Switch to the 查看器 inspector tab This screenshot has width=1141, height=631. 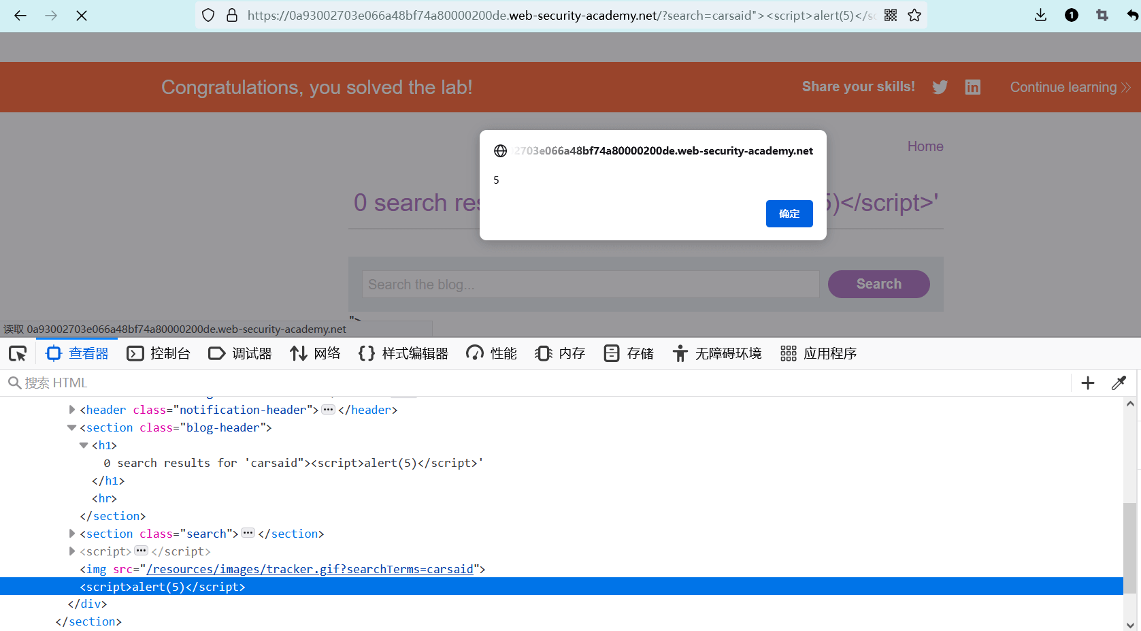(x=77, y=353)
